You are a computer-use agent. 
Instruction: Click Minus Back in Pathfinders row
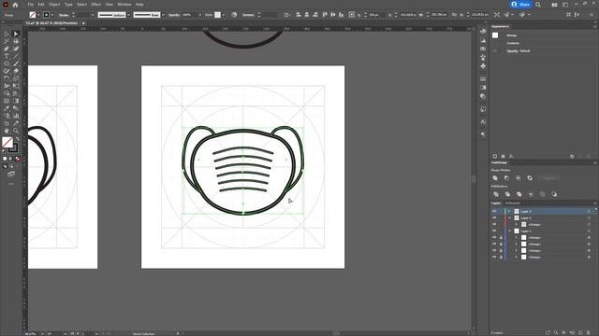click(554, 194)
